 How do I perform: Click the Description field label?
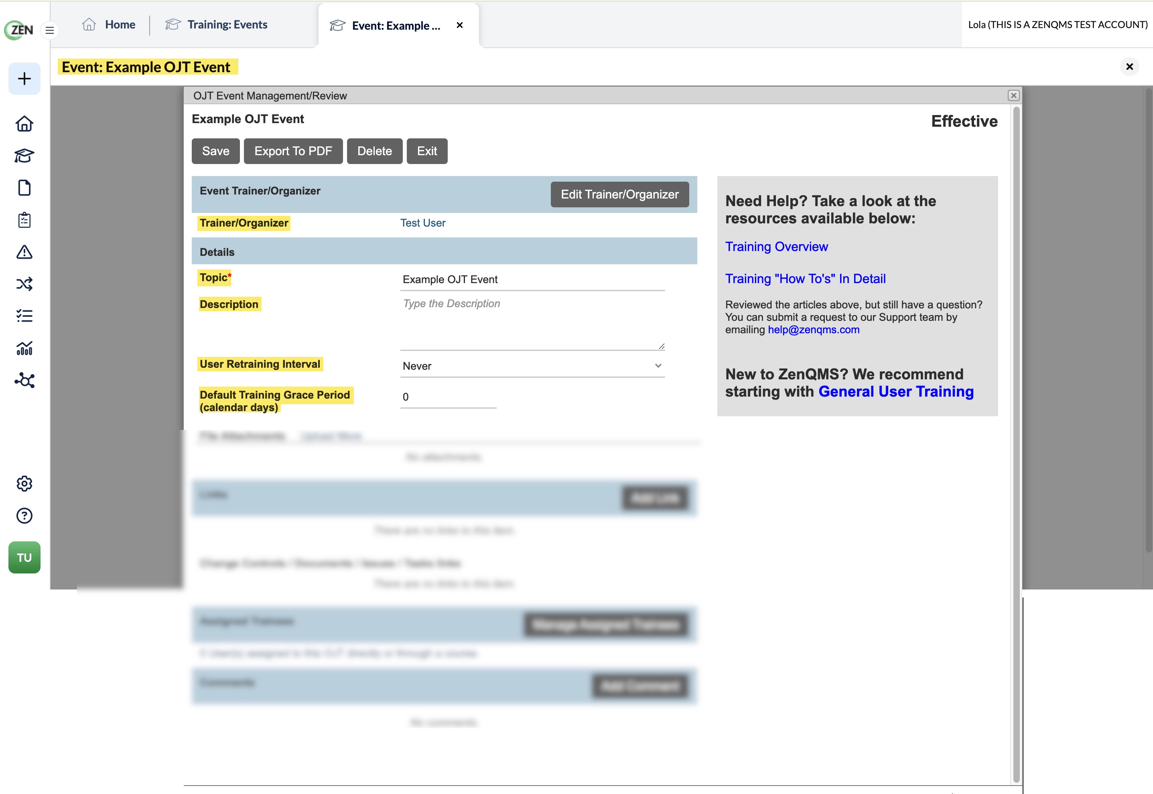(x=229, y=304)
